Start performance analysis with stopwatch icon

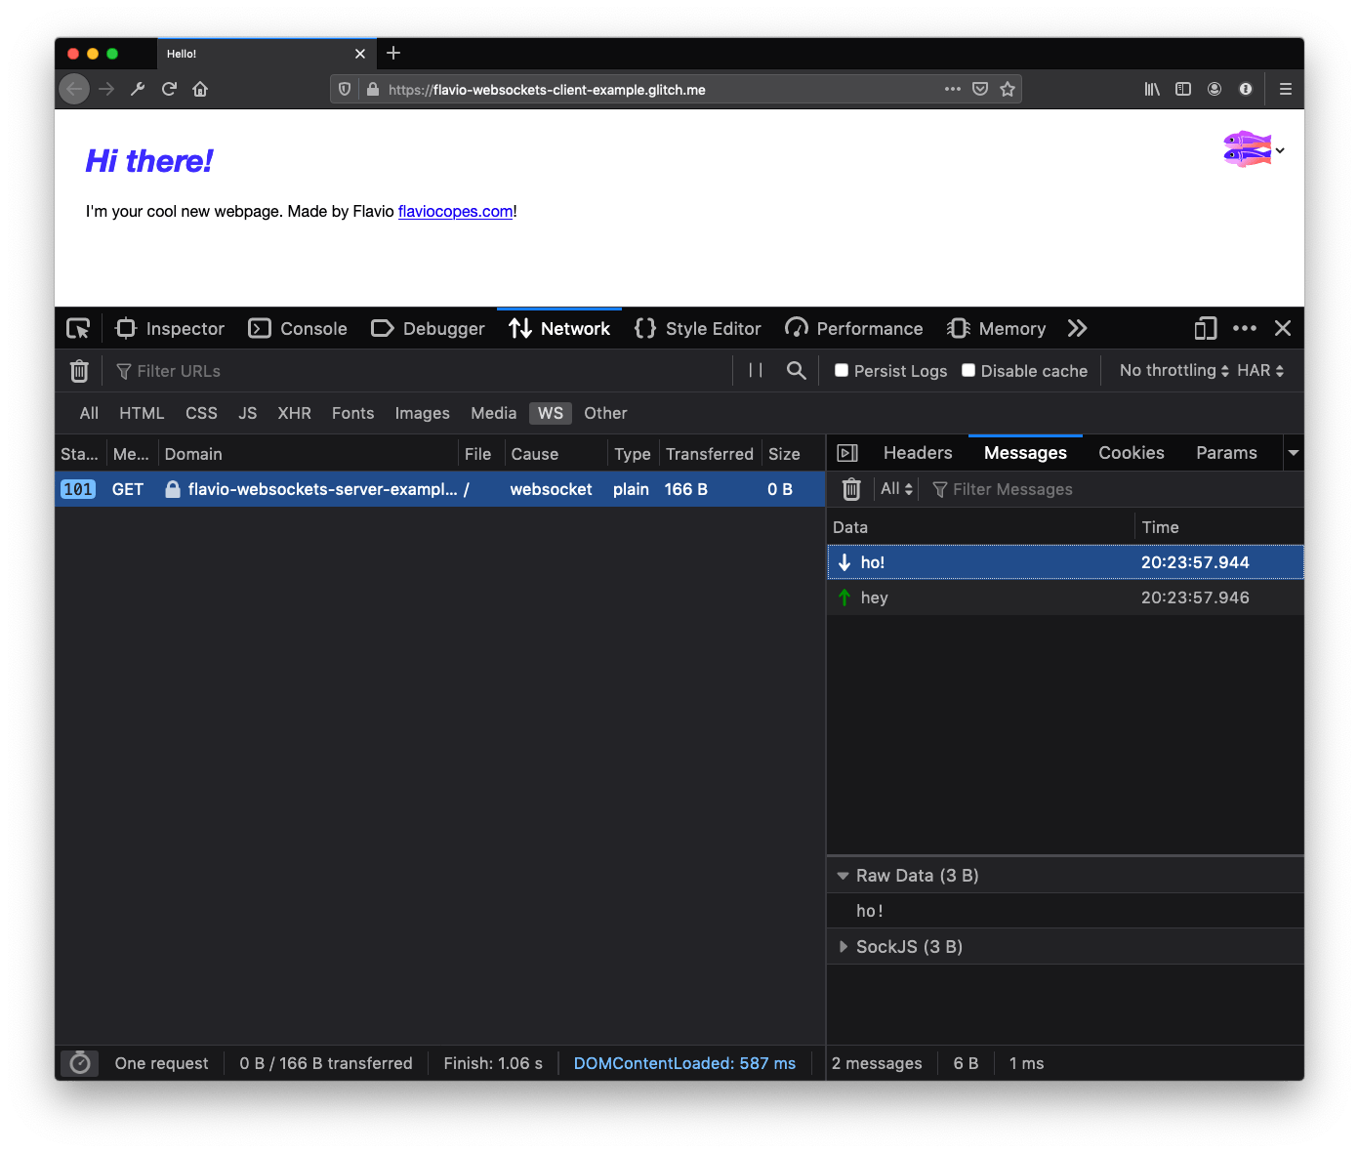(80, 1063)
